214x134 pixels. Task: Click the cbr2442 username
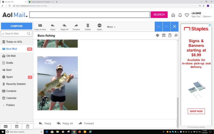click(196, 13)
